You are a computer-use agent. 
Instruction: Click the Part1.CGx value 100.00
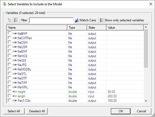click(112, 101)
